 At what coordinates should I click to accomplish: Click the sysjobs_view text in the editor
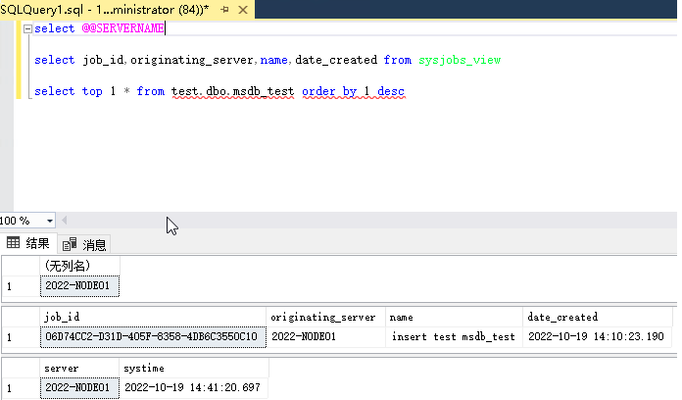pos(460,60)
